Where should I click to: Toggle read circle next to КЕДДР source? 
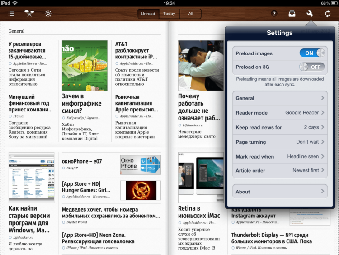tap(64, 168)
